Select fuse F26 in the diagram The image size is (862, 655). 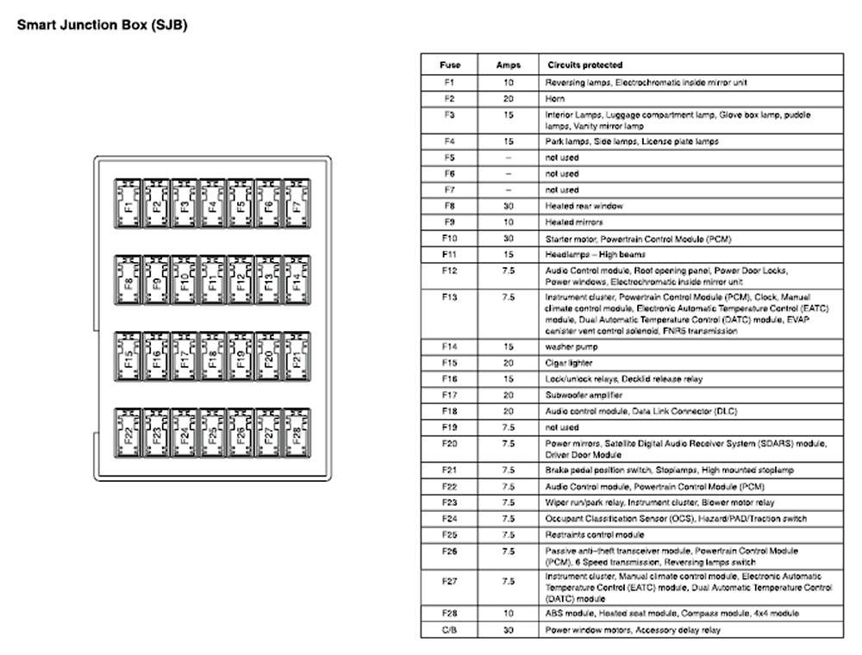coord(240,433)
